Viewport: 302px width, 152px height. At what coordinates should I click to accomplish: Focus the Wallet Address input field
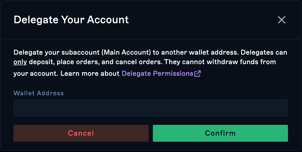point(151,108)
